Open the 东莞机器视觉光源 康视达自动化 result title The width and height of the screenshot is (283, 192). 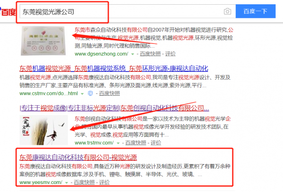[x=114, y=68]
